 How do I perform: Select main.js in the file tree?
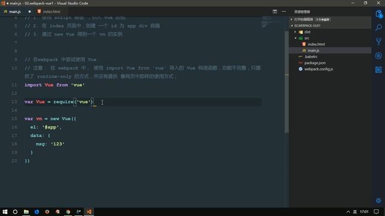coord(313,50)
